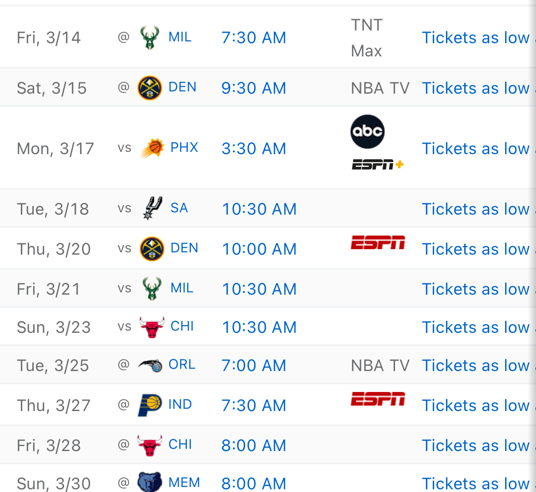This screenshot has width=536, height=492.
Task: Click the Bulls logo in 3/23 row
Action: click(152, 327)
